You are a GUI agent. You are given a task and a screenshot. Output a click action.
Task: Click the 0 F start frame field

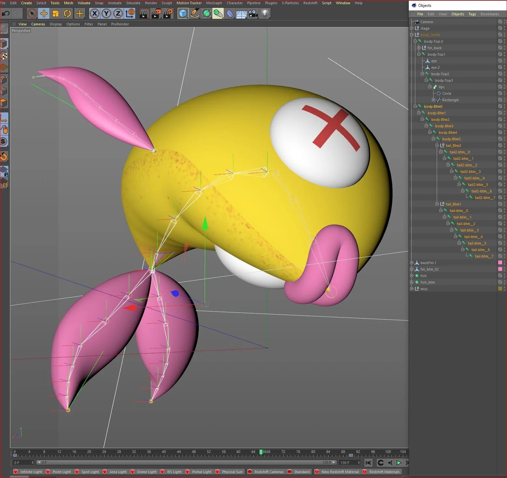point(23,462)
